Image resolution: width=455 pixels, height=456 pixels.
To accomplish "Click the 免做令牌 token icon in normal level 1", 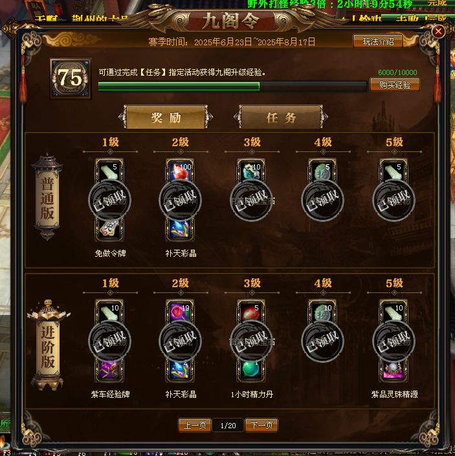I will click(109, 230).
